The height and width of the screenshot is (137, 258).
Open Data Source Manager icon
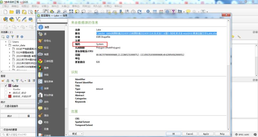pyautogui.click(x=5, y=19)
